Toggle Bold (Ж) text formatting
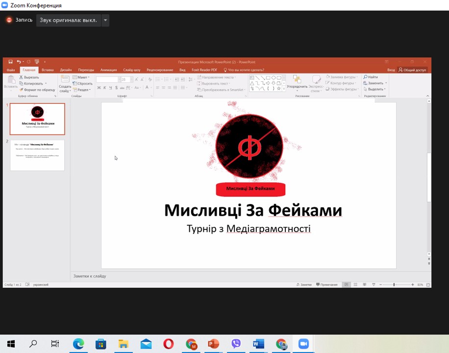This screenshot has width=449, height=353. (x=99, y=88)
